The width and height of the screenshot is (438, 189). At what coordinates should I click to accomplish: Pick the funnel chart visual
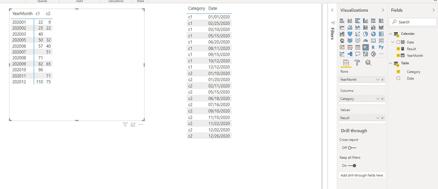350,34
